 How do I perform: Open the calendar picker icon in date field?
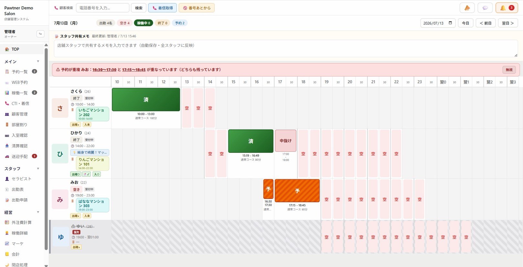(x=450, y=23)
